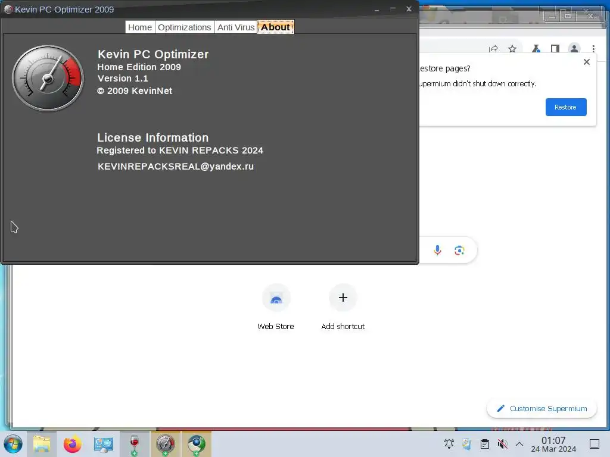Click the speedometer gauge logo
Viewport: 610px width, 457px height.
point(48,78)
